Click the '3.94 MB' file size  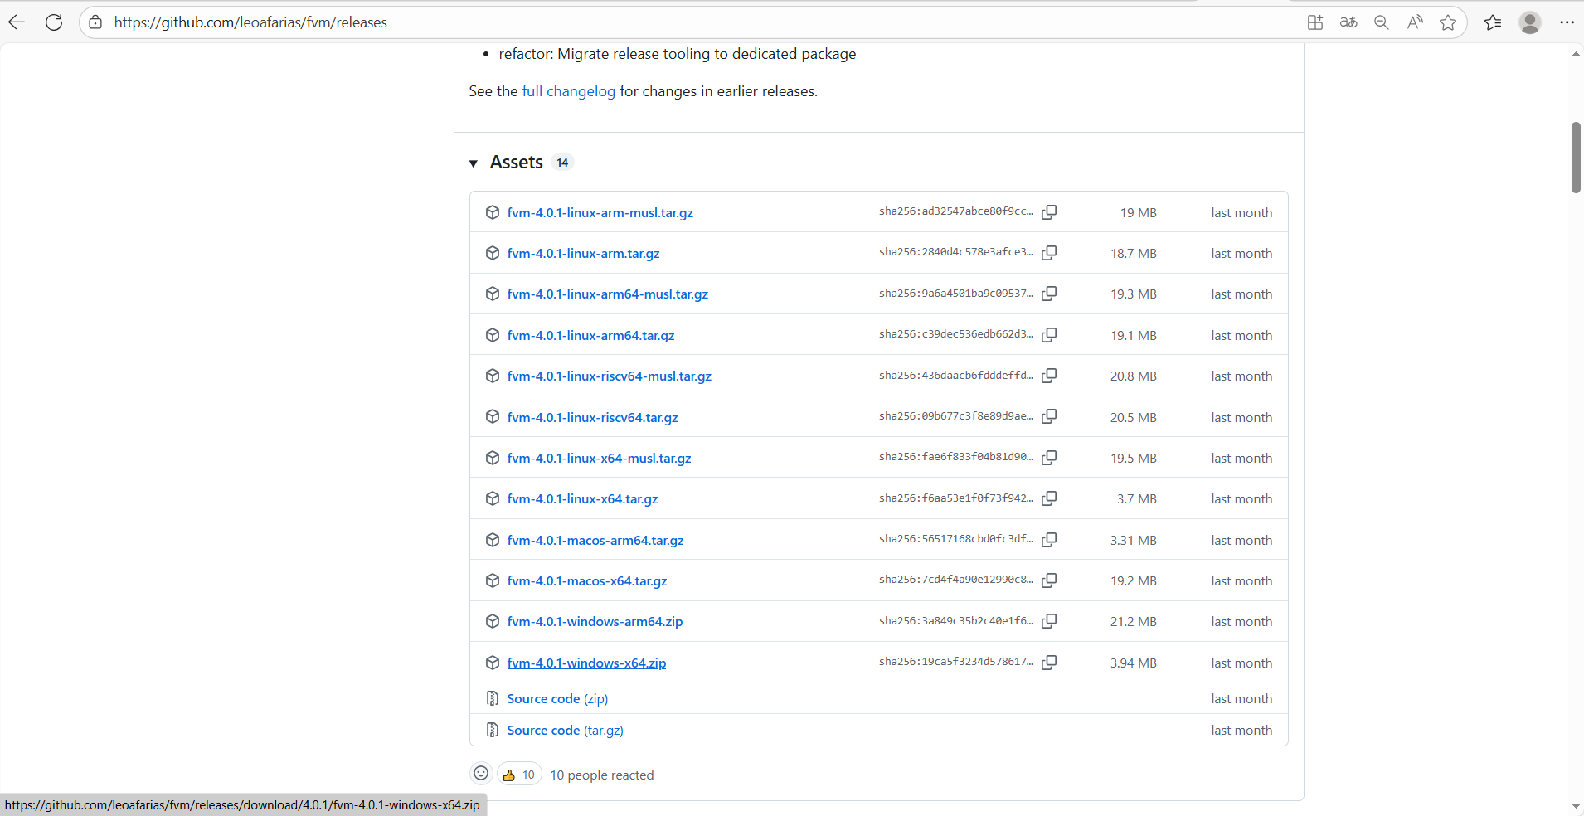click(1134, 663)
